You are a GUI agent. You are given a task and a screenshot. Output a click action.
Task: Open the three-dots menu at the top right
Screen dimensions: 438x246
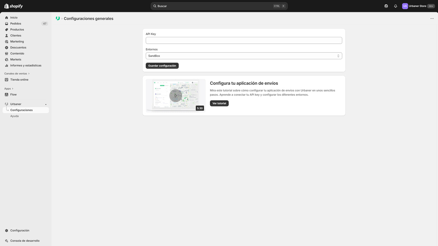click(432, 19)
